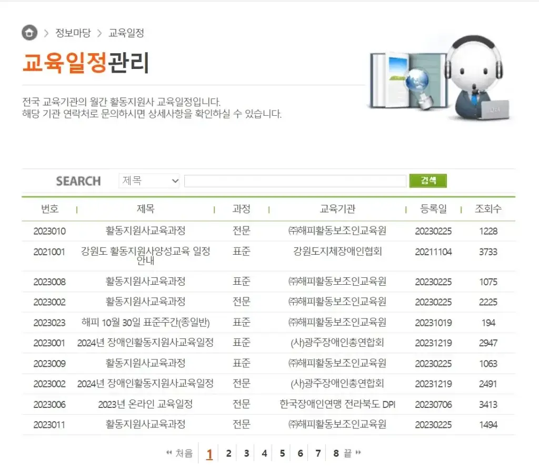Viewport: 539px width, 469px height.
Task: Go to pagination page 3
Action: [x=246, y=454]
